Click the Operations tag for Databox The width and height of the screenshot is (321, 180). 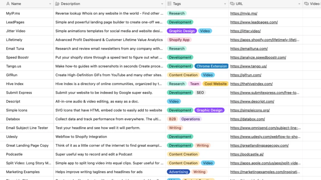190,119
